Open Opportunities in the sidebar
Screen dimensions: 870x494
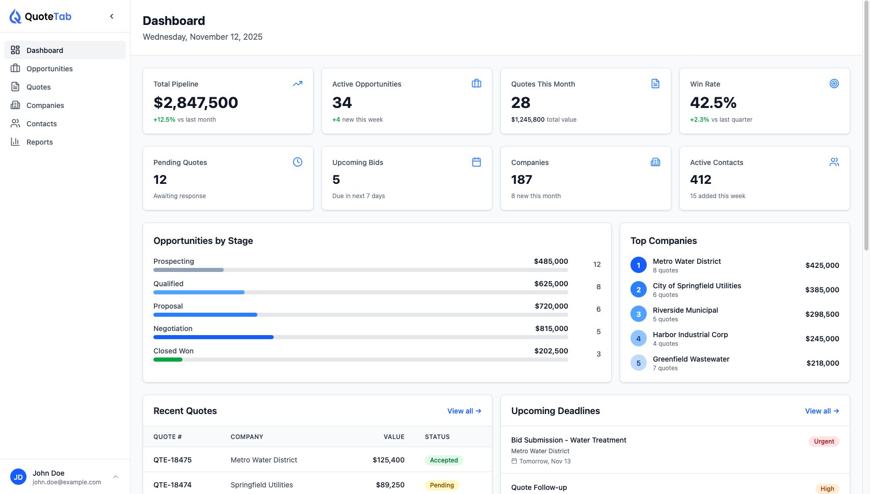tap(49, 69)
